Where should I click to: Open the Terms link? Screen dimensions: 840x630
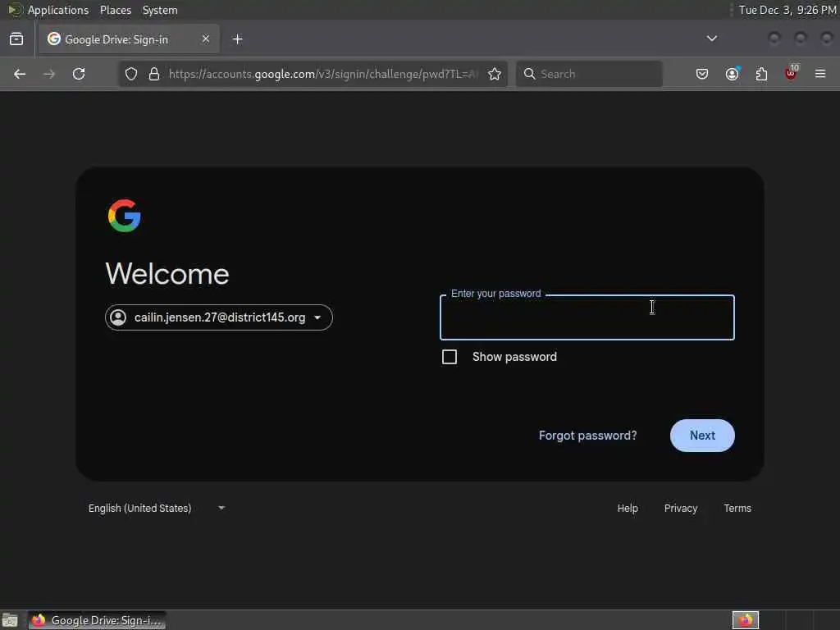737,508
